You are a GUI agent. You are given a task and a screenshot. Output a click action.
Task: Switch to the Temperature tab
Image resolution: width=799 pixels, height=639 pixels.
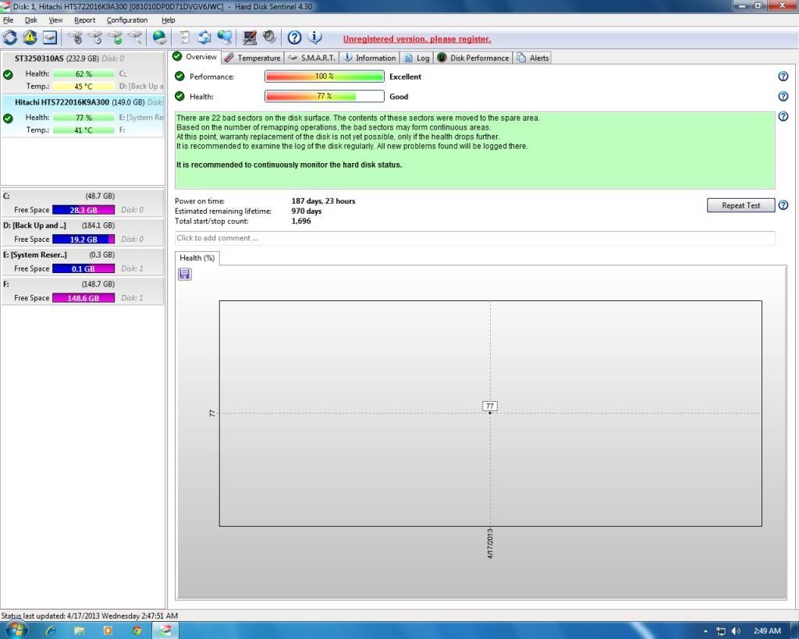tap(252, 58)
